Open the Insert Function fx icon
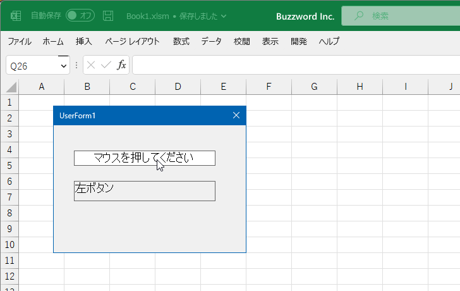The height and width of the screenshot is (291, 460). click(121, 65)
